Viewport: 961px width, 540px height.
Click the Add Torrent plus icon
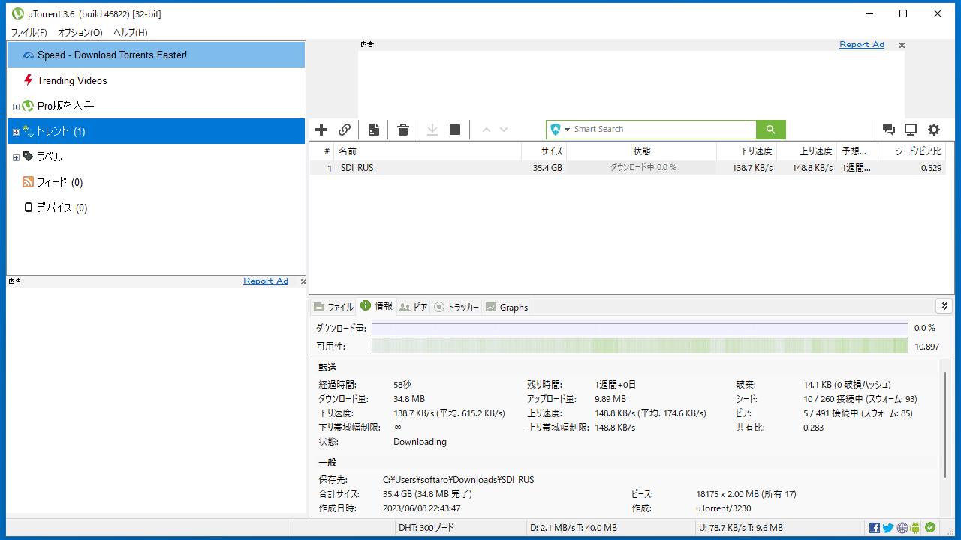321,130
